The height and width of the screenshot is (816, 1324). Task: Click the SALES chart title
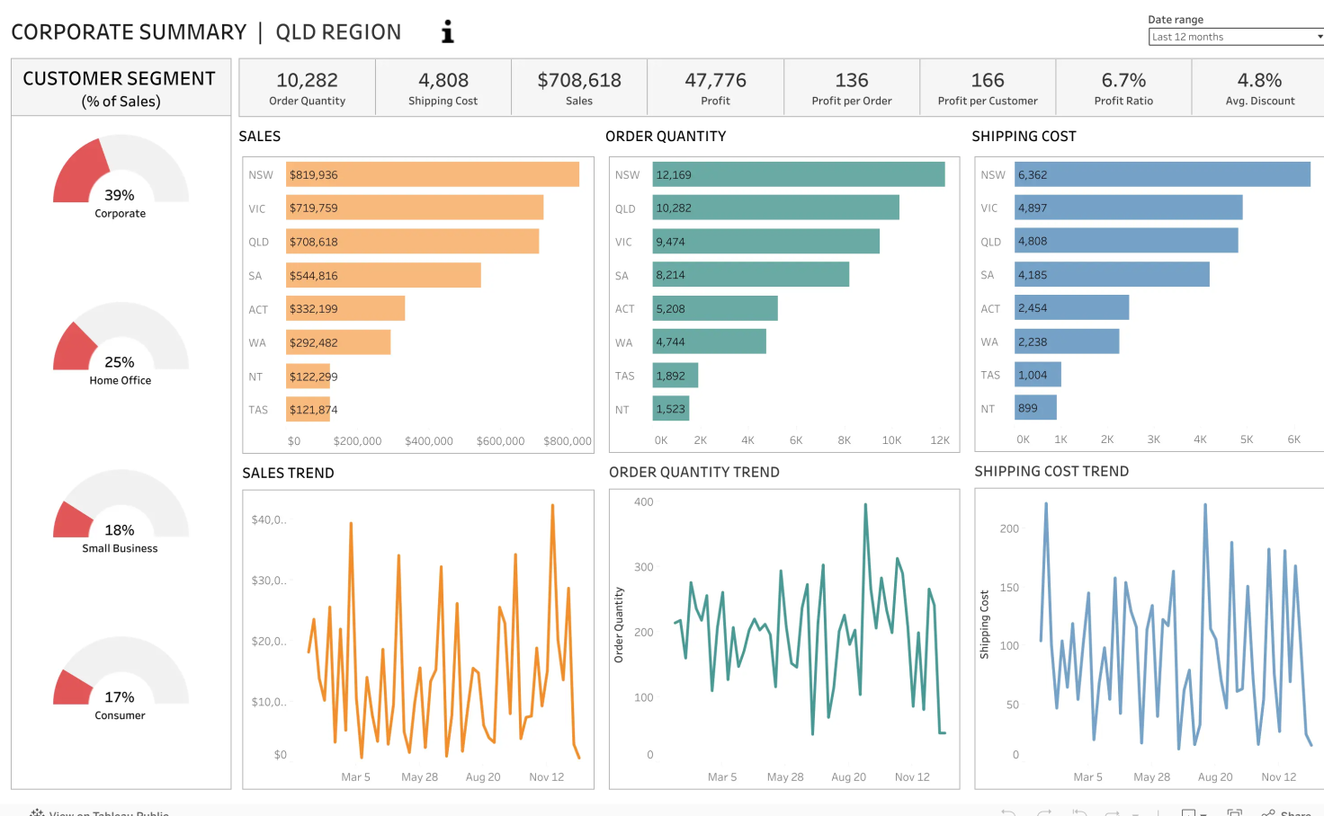(260, 137)
